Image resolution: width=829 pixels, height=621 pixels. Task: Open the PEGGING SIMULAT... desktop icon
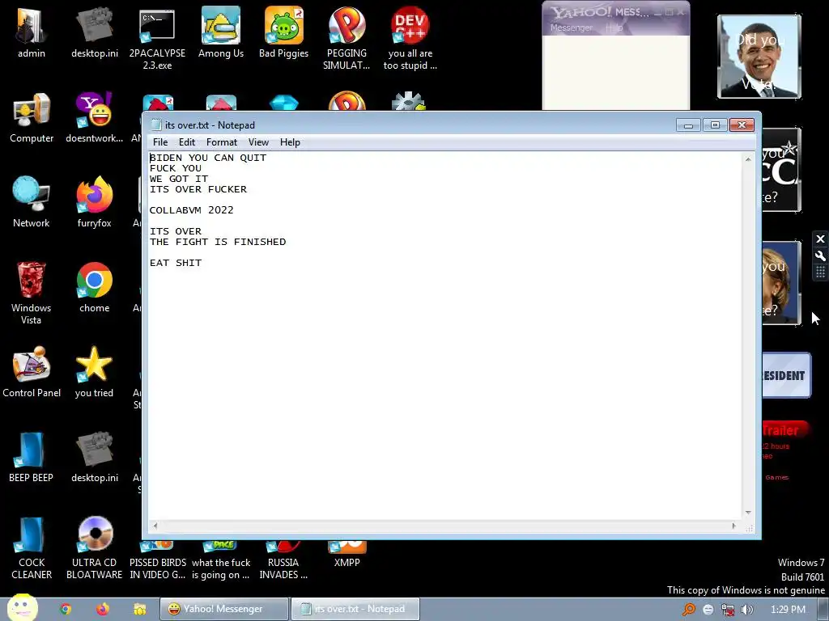coord(346,39)
